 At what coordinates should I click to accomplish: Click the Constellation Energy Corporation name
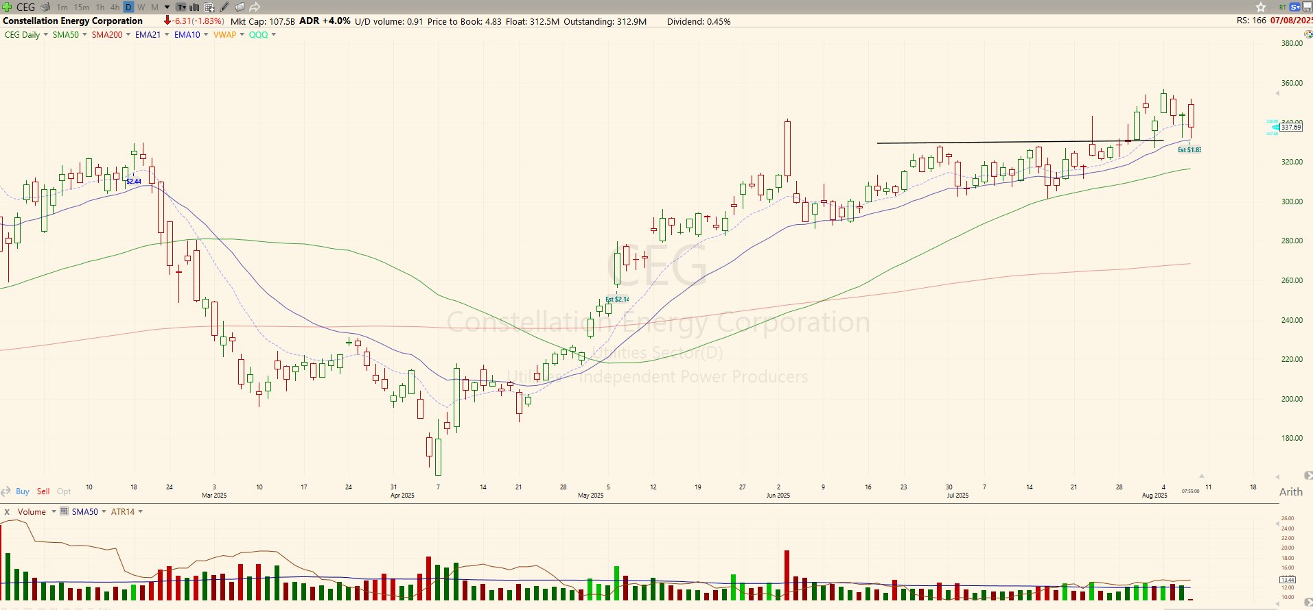[x=73, y=21]
